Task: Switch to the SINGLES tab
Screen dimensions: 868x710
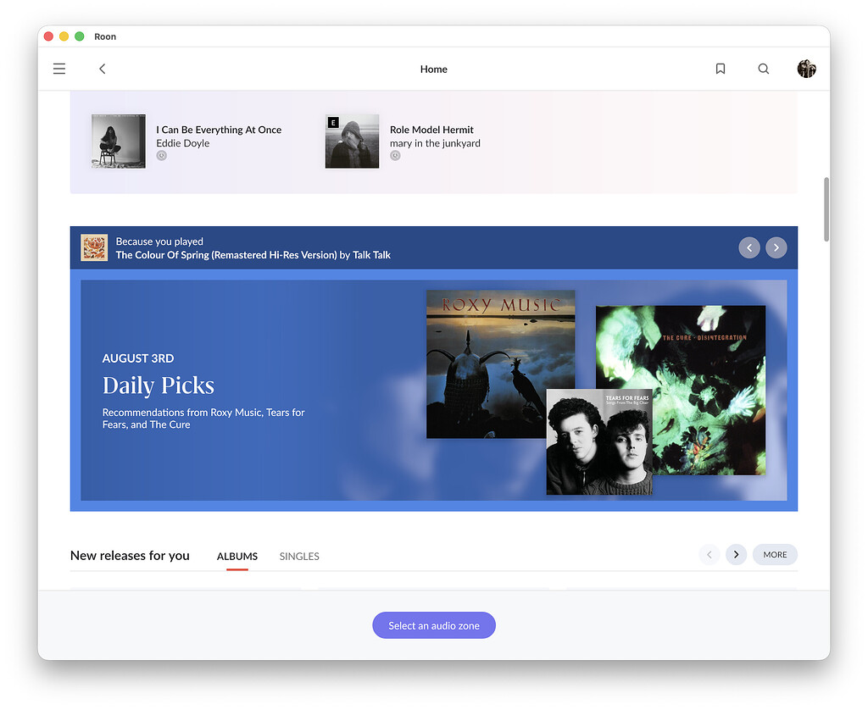Action: pyautogui.click(x=299, y=556)
